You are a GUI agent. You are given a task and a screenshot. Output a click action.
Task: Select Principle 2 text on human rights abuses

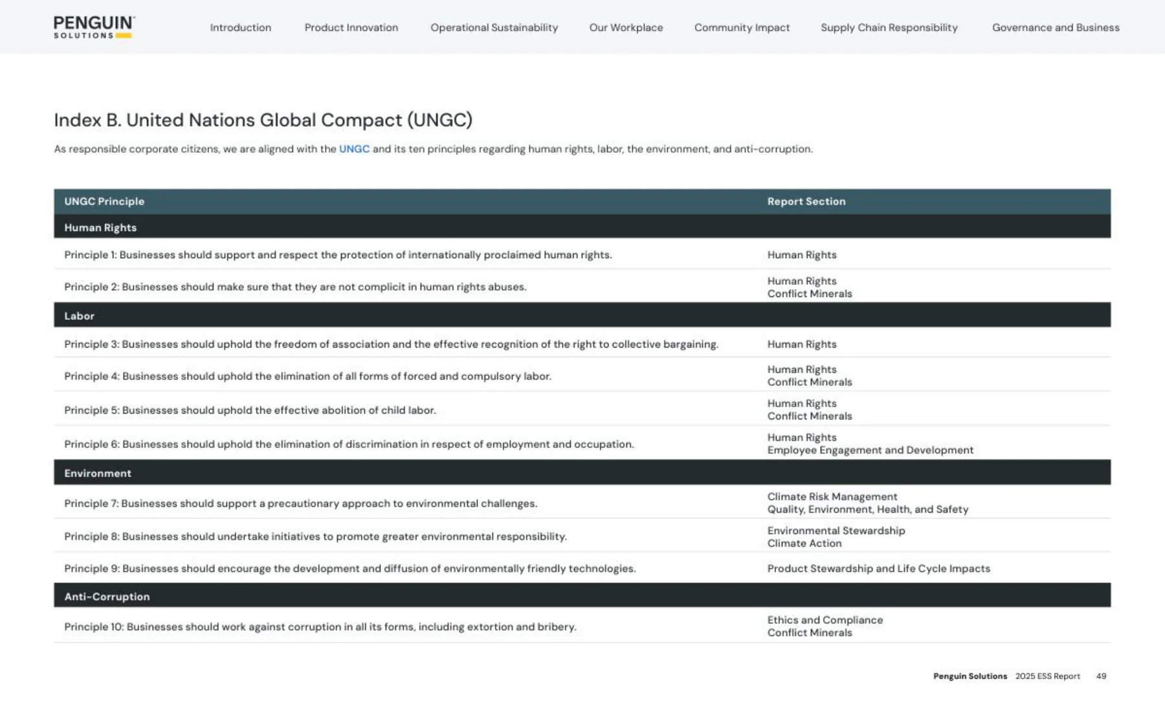[x=295, y=287]
